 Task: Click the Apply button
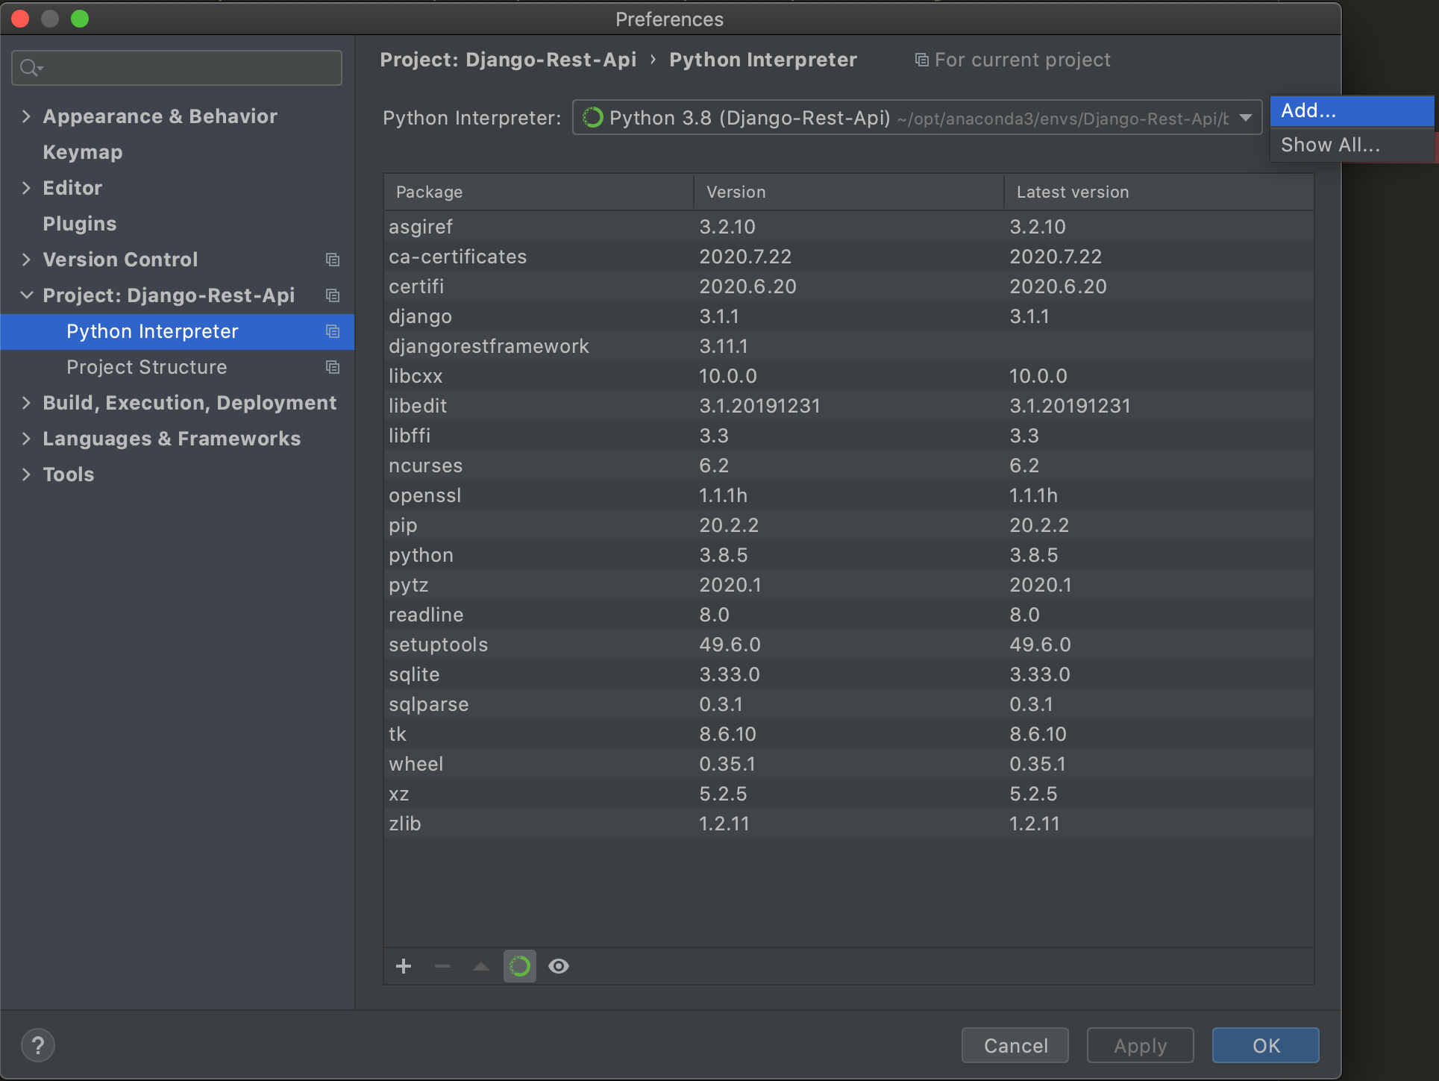pos(1139,1045)
